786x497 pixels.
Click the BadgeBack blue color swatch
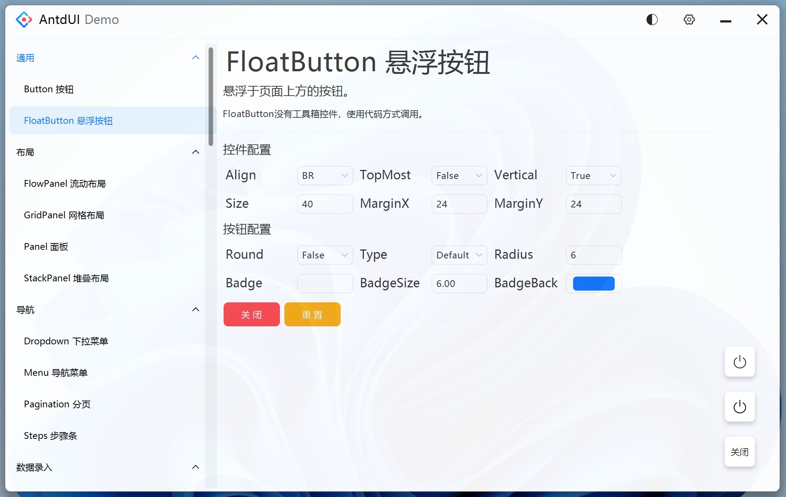pyautogui.click(x=593, y=284)
